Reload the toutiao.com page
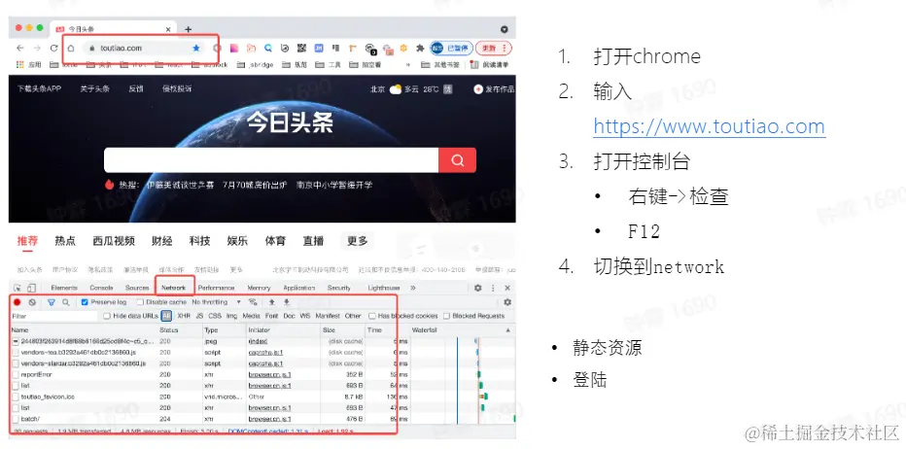 pyautogui.click(x=53, y=48)
